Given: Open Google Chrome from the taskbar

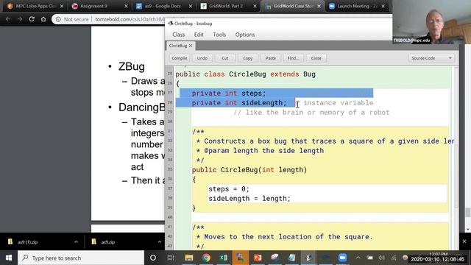Looking at the screenshot, I should point(206,258).
